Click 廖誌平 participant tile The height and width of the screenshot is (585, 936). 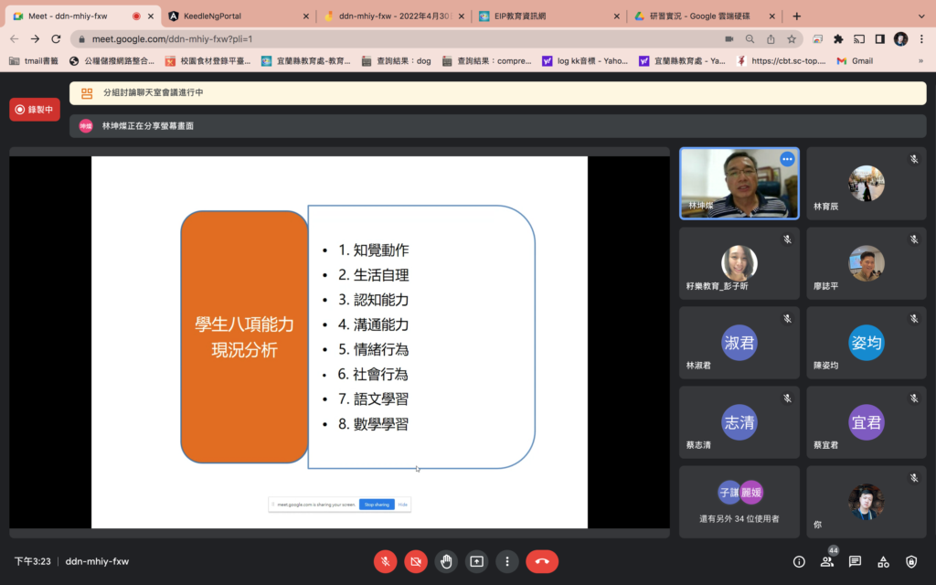click(867, 263)
